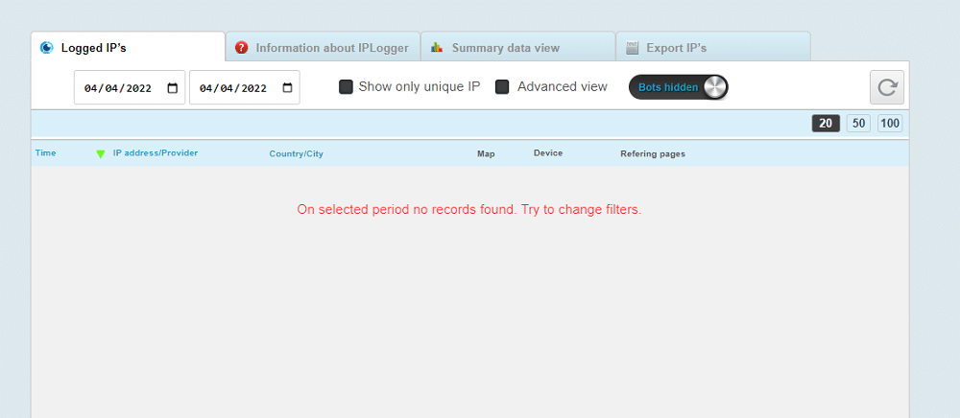Screen dimensions: 960x418
Task: Enable the Advanced view checkbox
Action: [502, 87]
